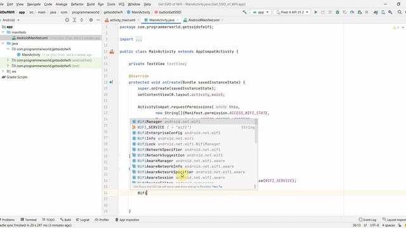Expand the folded import block

click(x=139, y=39)
